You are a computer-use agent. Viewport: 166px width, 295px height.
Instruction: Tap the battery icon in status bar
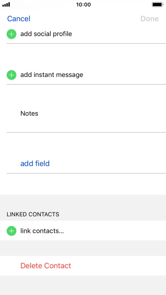click(158, 4)
